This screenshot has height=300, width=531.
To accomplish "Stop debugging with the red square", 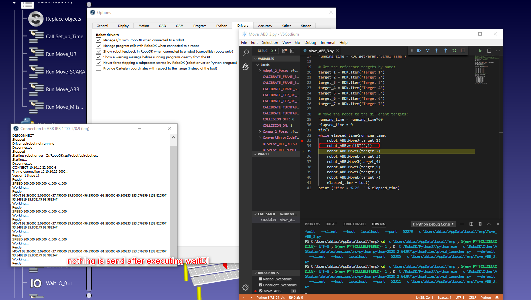I will click(x=463, y=51).
